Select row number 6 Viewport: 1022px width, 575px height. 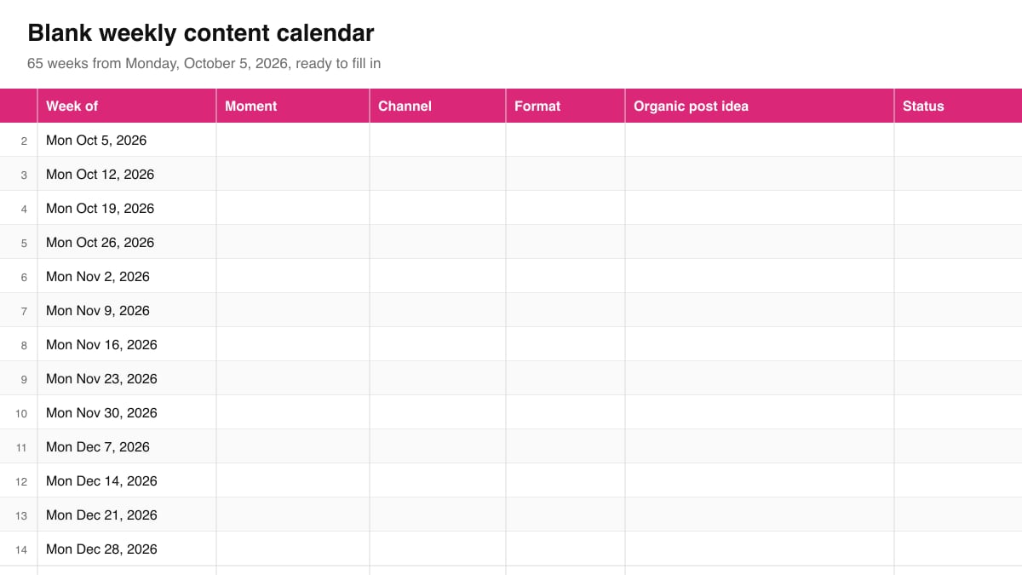[x=19, y=276]
